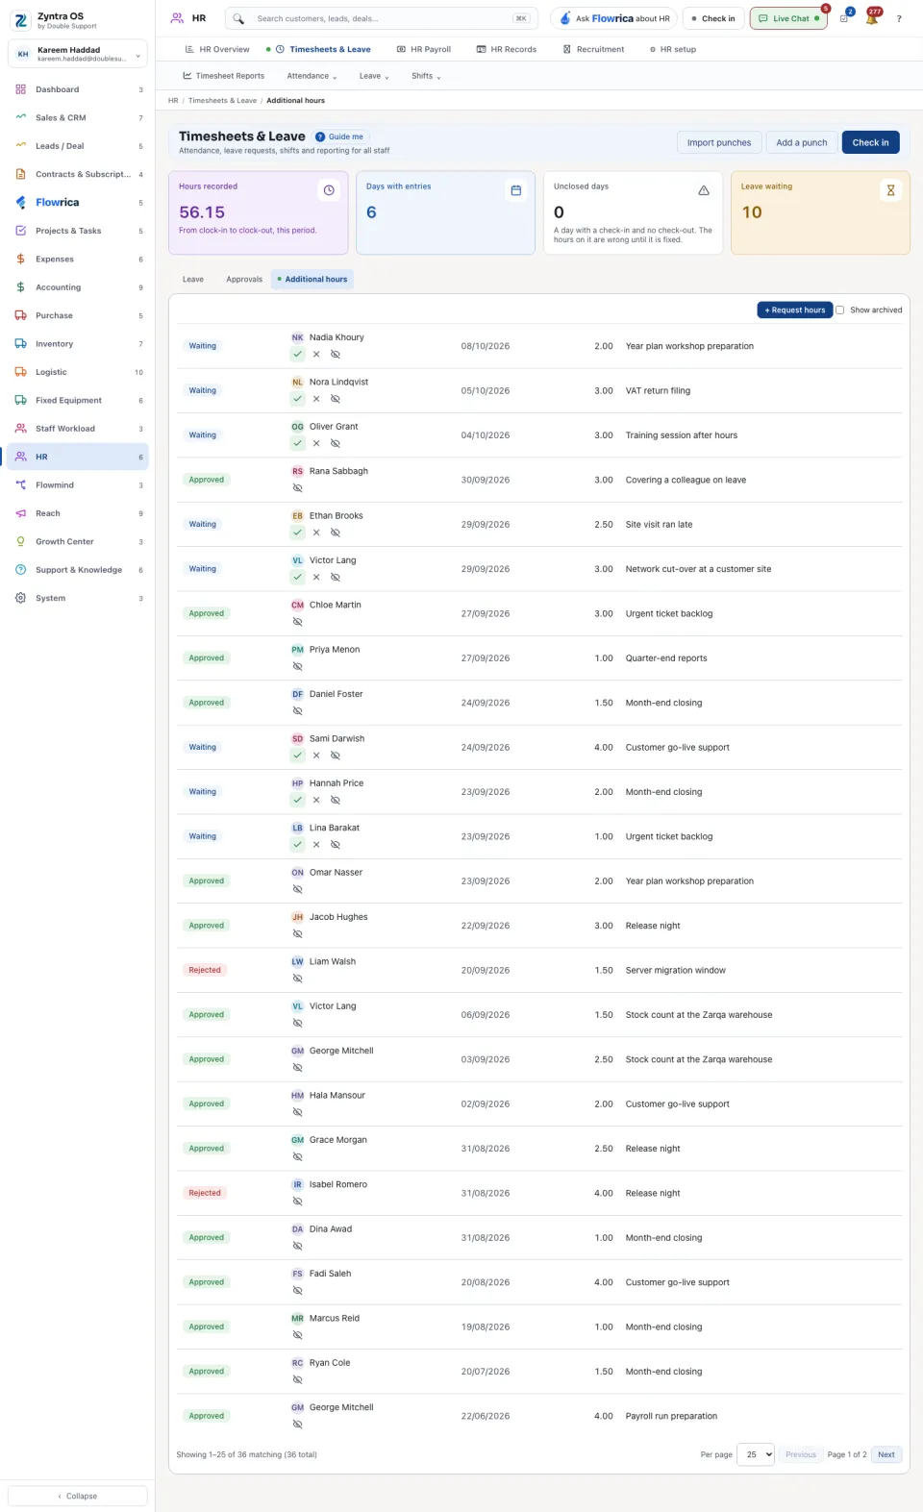This screenshot has width=923, height=1512.
Task: Click the help question mark icon
Action: click(899, 18)
